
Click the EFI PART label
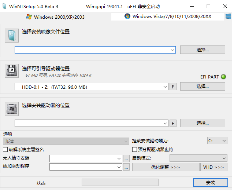coord(209,77)
